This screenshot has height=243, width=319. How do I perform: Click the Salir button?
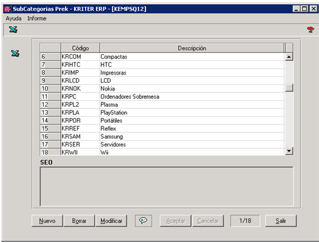point(281,220)
